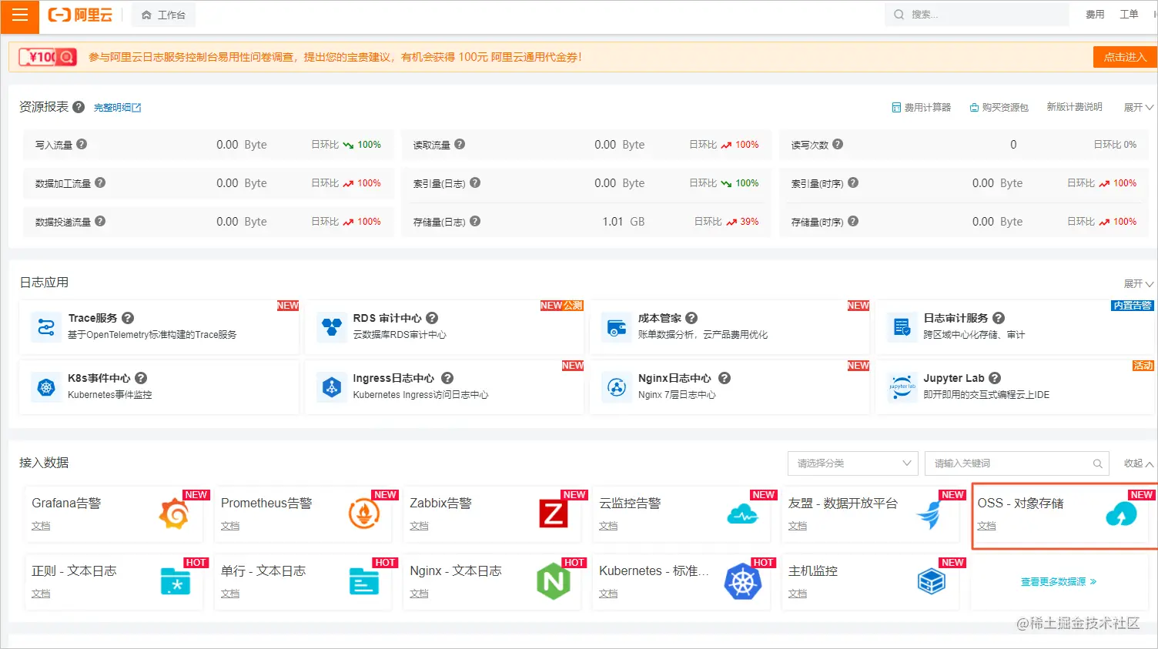
Task: Click the Alibaba Cloud logo
Action: click(x=80, y=15)
